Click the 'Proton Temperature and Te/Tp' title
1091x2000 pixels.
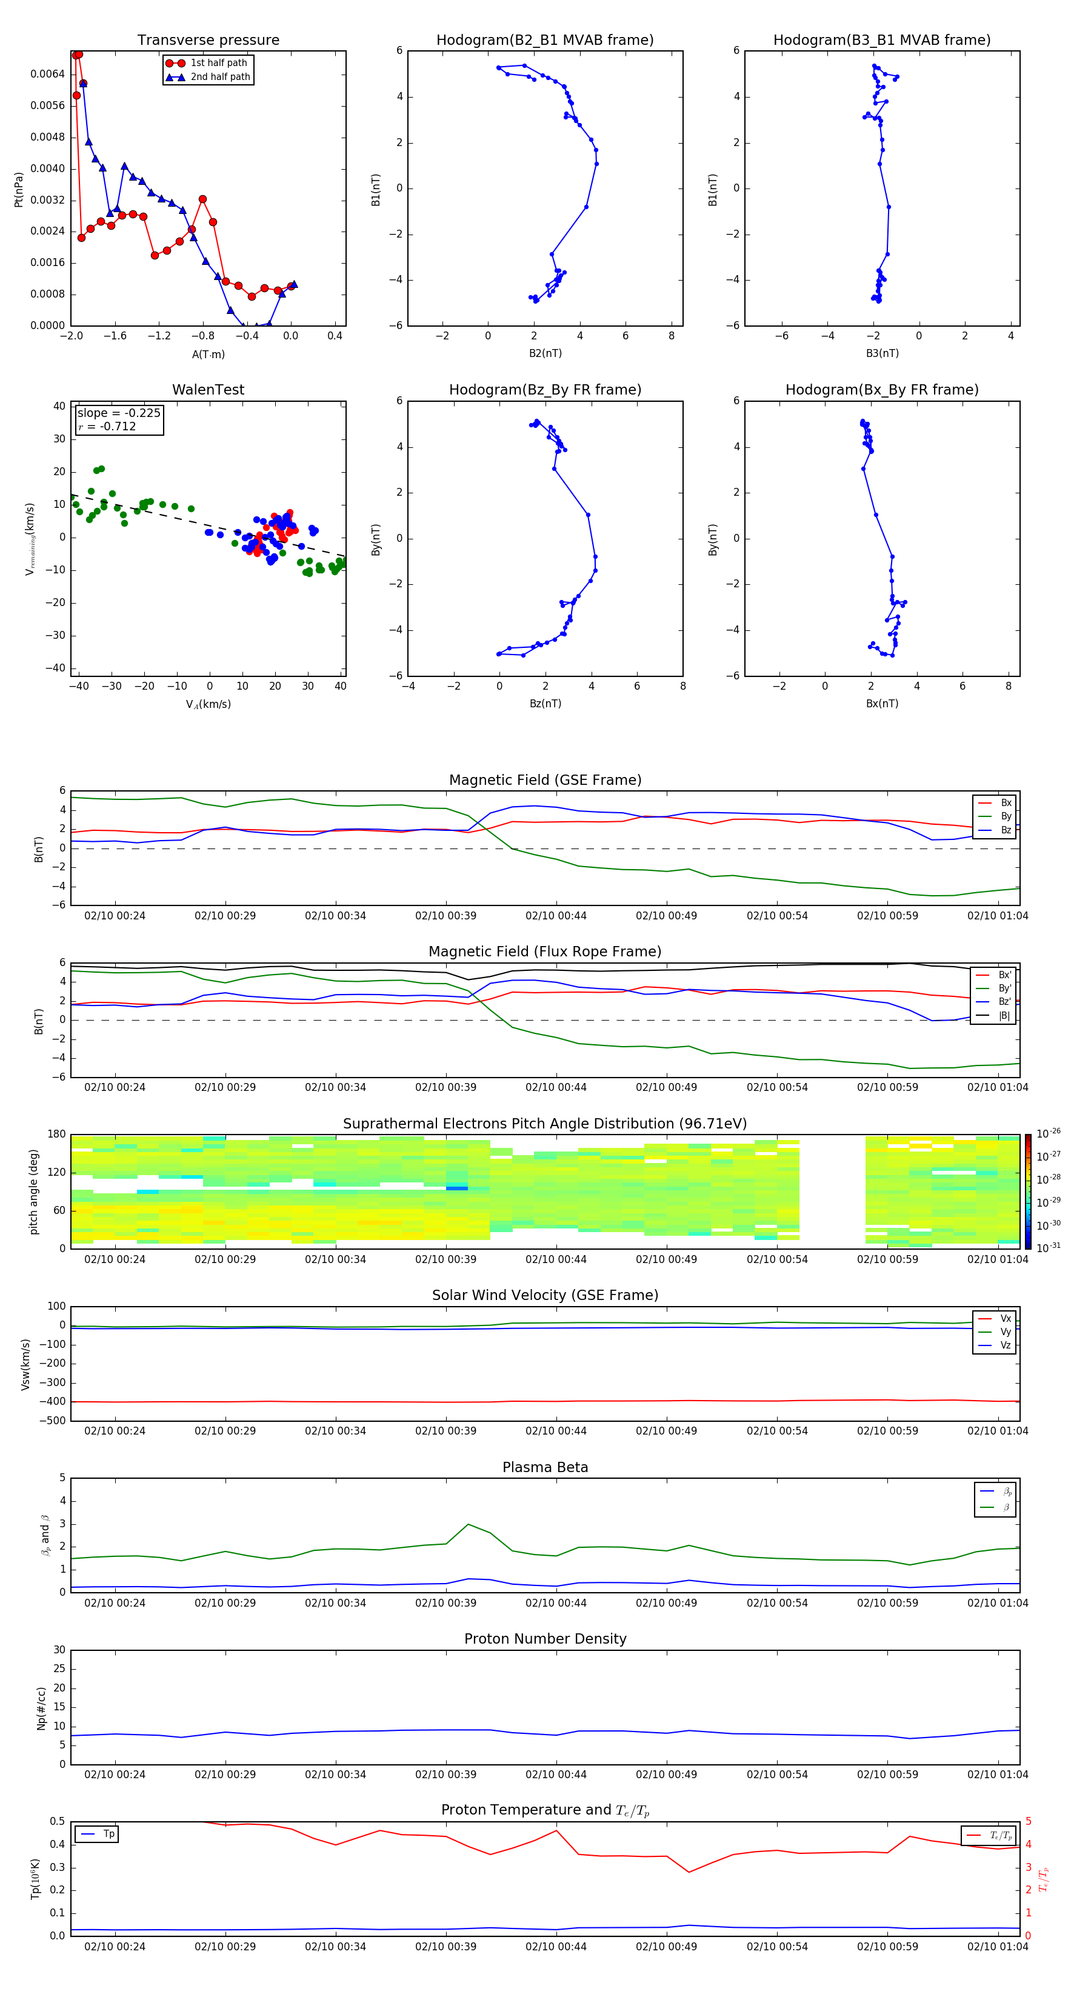tap(545, 1810)
